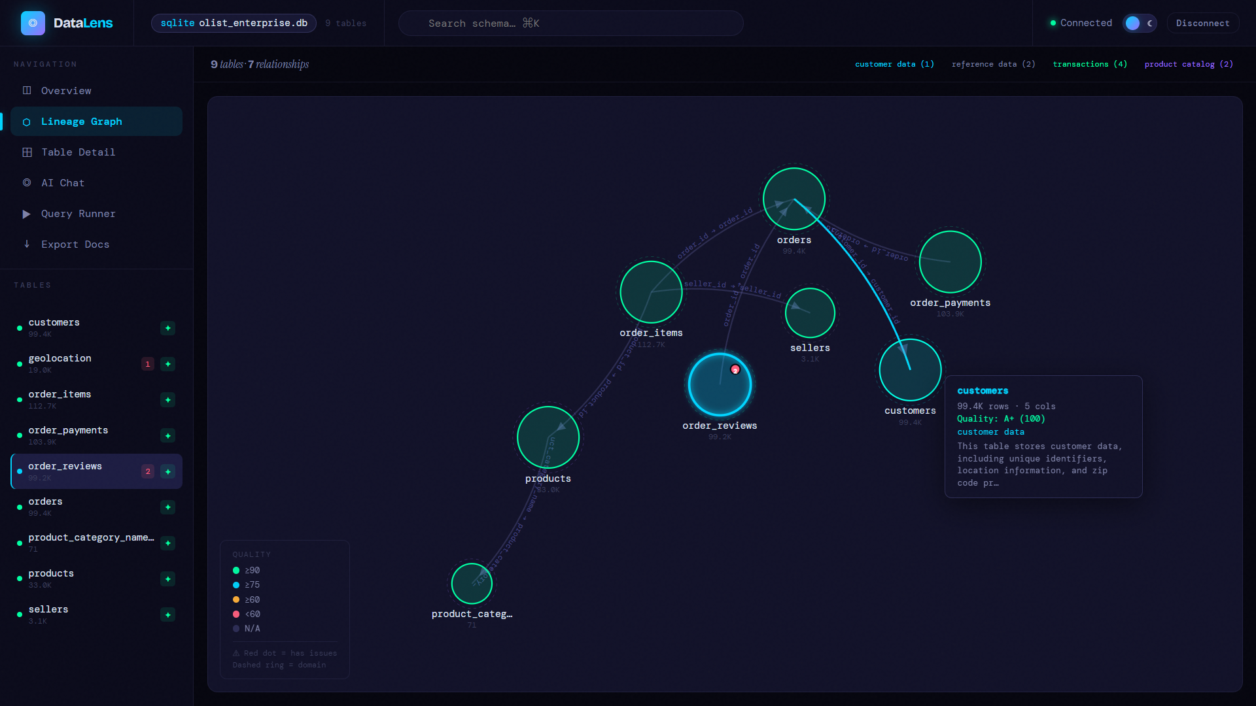The image size is (1256, 706).
Task: Click the order_items node in the graph
Action: tap(651, 292)
